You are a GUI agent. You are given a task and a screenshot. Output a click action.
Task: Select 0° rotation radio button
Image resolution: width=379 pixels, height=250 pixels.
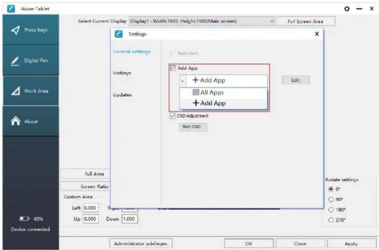pos(331,189)
